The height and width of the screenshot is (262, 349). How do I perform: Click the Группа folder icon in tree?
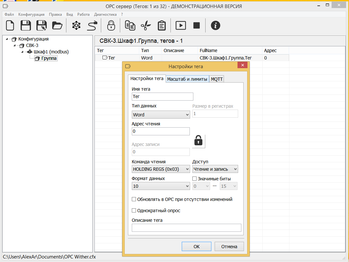37,59
